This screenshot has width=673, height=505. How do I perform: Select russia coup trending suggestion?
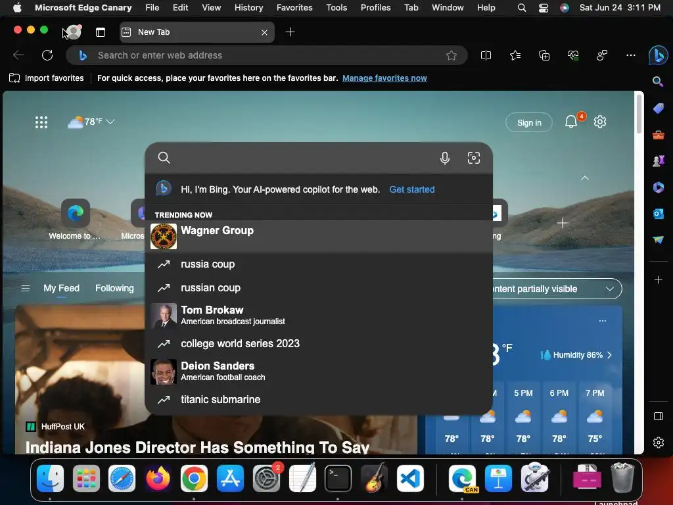pyautogui.click(x=319, y=264)
